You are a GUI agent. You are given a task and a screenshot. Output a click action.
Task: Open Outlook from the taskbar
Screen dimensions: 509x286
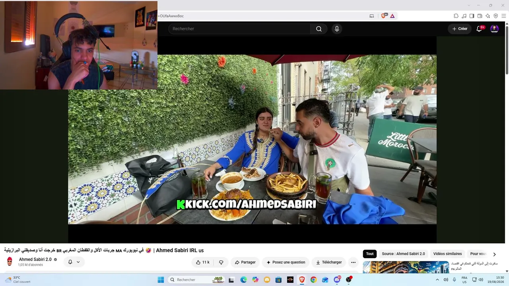325,280
